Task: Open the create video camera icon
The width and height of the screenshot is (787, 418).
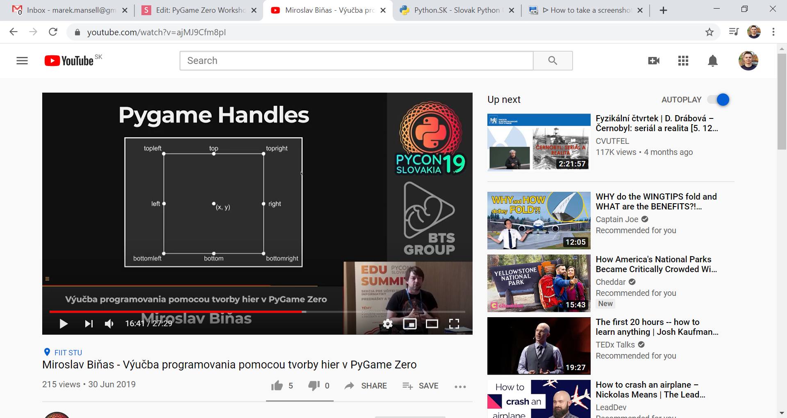Action: tap(654, 61)
